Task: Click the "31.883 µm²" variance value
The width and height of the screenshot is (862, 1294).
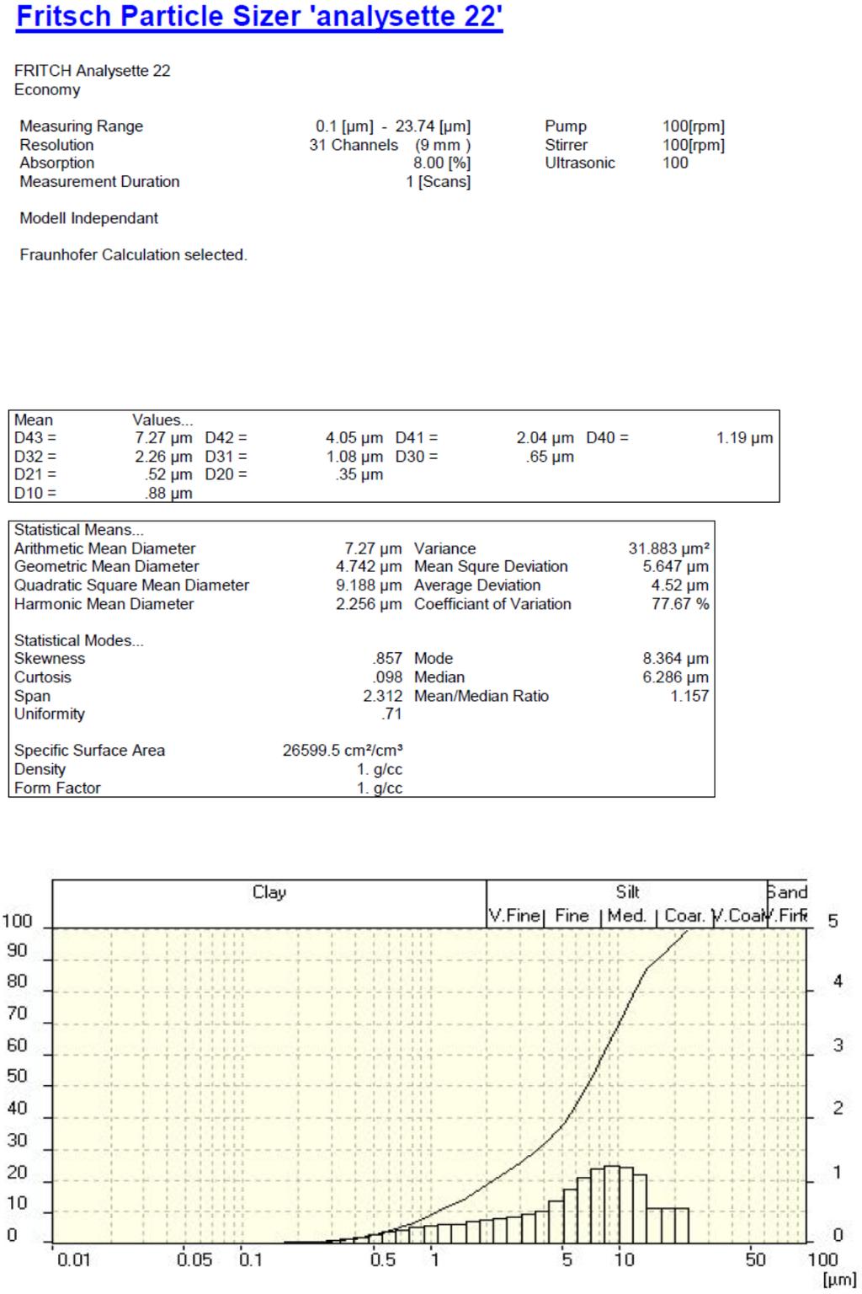Action: coord(669,548)
